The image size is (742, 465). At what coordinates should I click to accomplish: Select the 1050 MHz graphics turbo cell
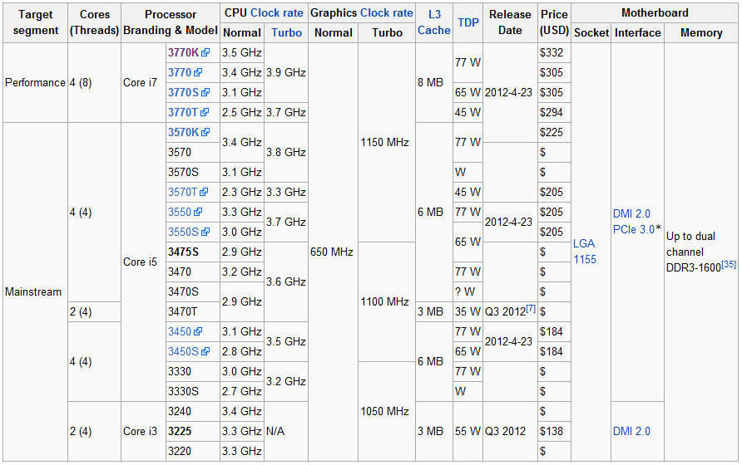pyautogui.click(x=387, y=411)
